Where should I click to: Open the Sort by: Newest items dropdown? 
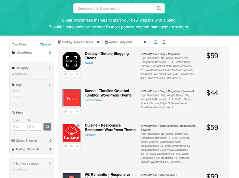[x=79, y=42]
